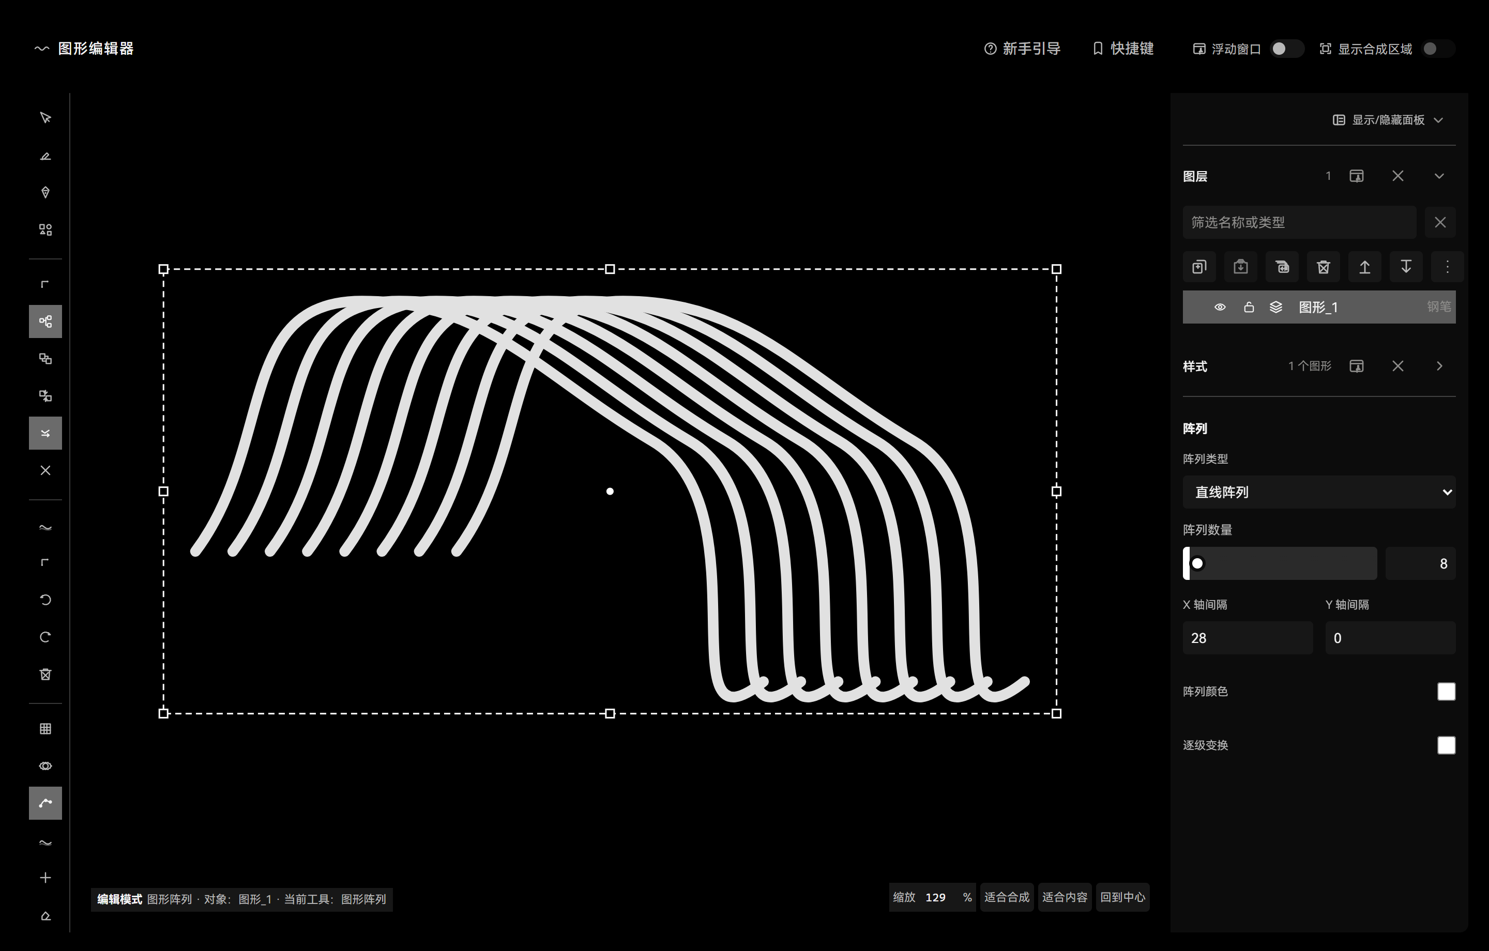The height and width of the screenshot is (951, 1489).
Task: Expand the 样式 panel chevron
Action: click(1439, 366)
